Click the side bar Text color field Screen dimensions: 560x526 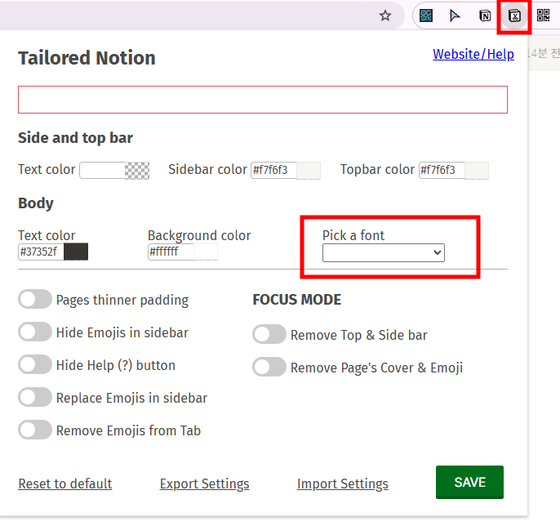(x=103, y=170)
